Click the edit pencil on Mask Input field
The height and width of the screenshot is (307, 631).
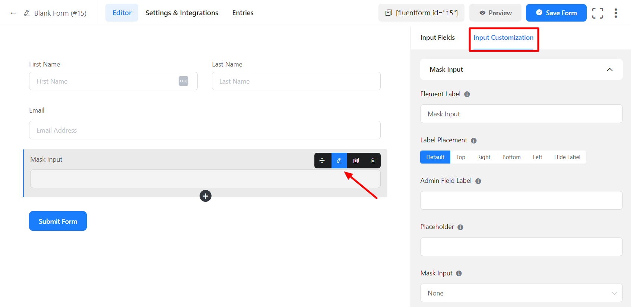(339, 161)
